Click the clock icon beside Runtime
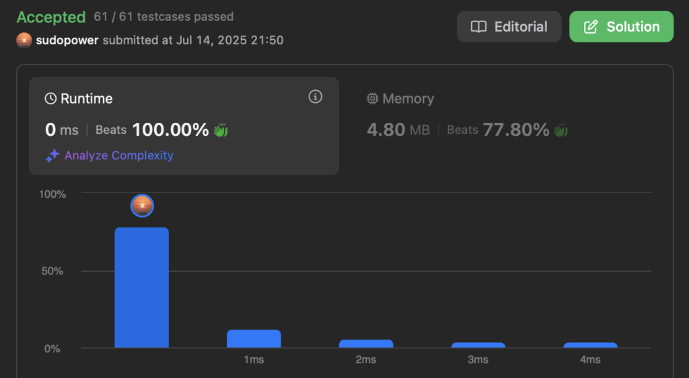 click(x=50, y=99)
